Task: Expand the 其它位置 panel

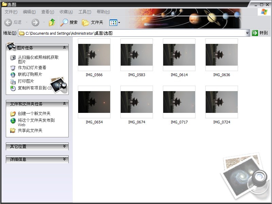Action: pyautogui.click(x=64, y=146)
